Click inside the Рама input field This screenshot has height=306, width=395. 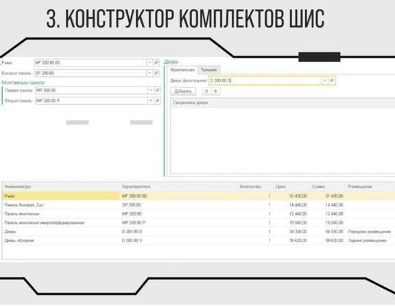point(91,62)
